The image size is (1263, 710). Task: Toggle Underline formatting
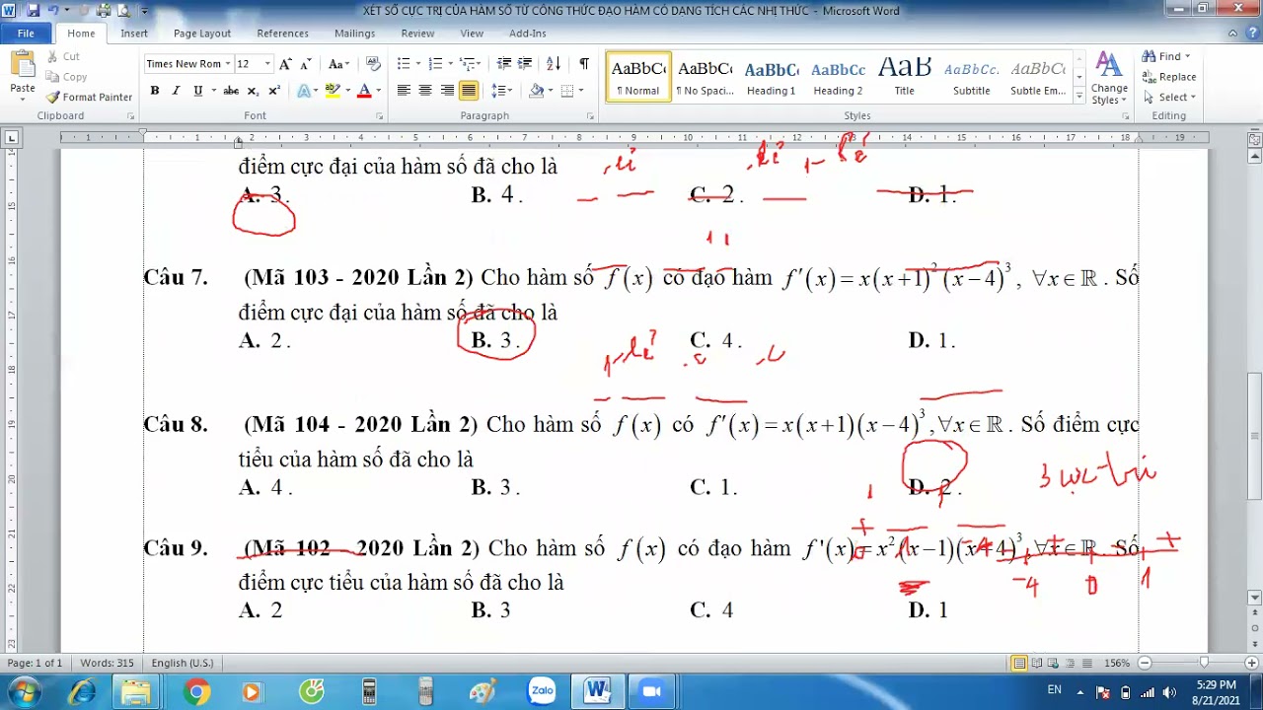[198, 91]
